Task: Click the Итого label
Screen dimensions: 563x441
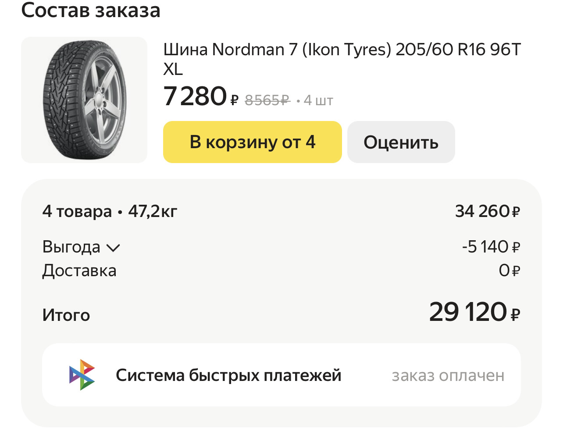Action: tap(66, 315)
